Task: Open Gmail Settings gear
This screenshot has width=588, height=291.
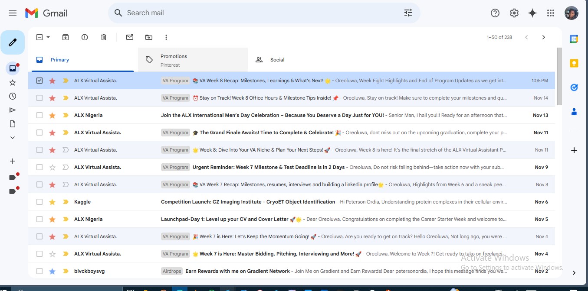Action: tap(514, 13)
